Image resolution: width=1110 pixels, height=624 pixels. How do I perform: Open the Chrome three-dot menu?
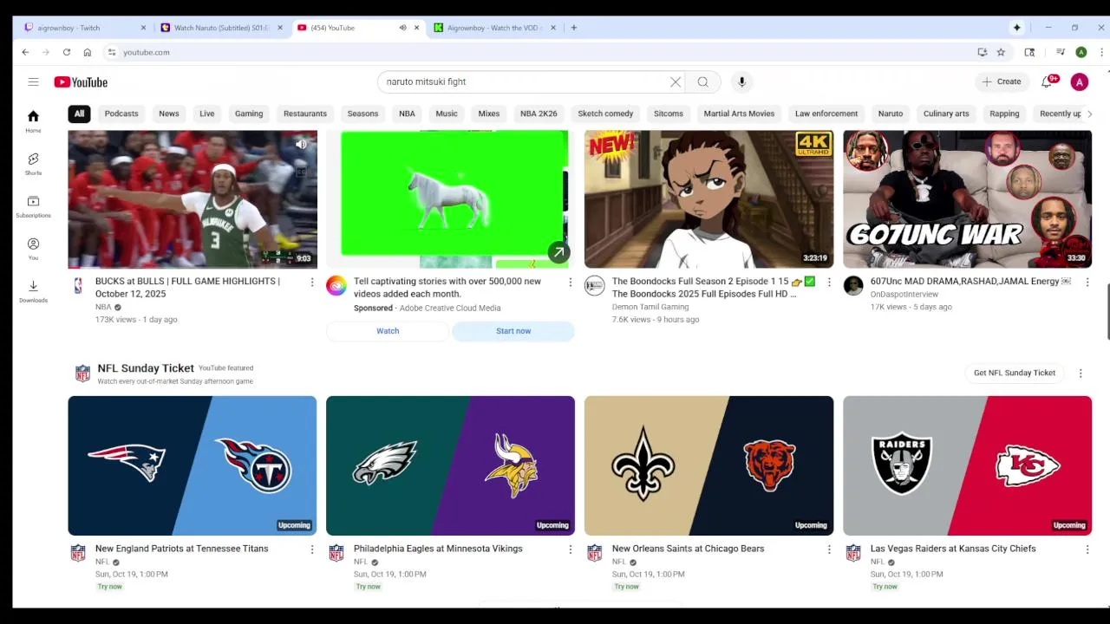tap(1101, 52)
